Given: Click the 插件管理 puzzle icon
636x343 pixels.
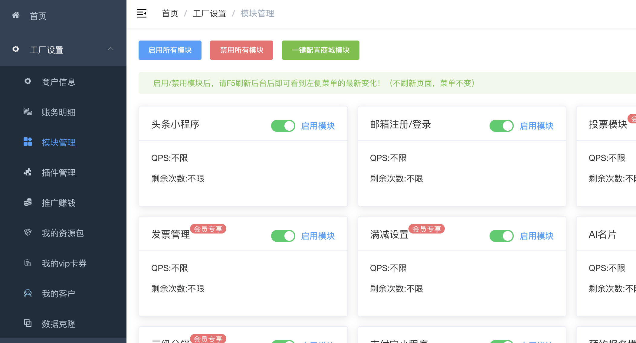Looking at the screenshot, I should click(28, 172).
